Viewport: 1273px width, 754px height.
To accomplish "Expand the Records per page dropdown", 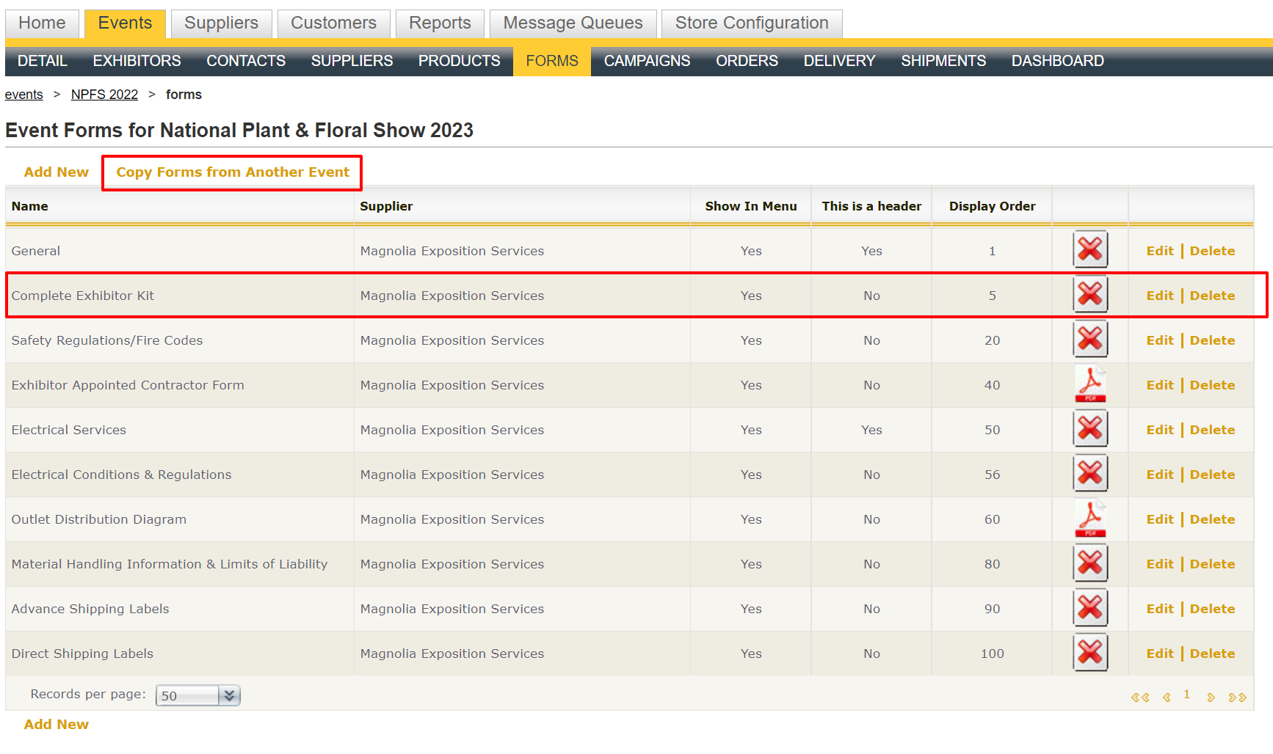I will click(229, 695).
